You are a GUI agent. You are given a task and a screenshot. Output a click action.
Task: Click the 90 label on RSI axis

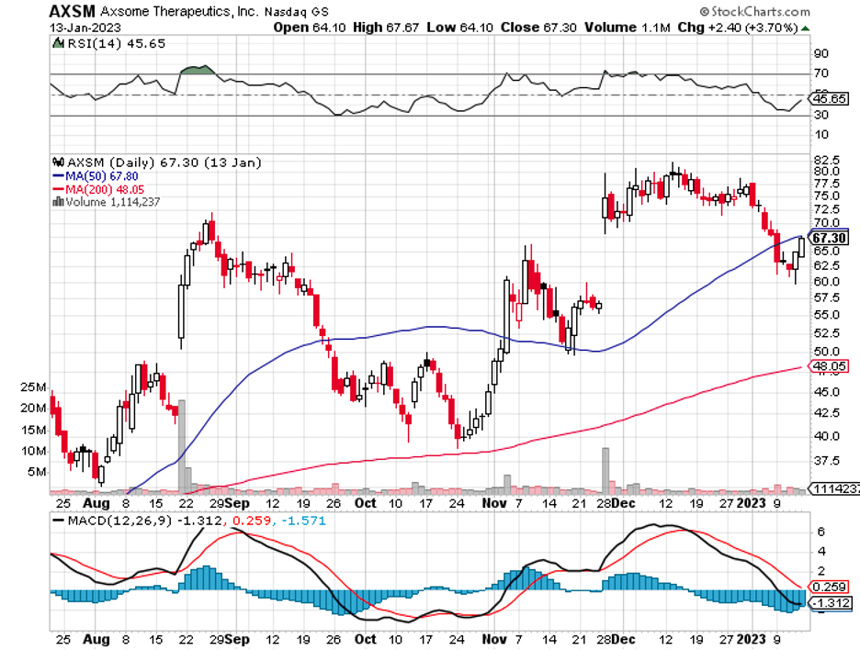coord(821,54)
